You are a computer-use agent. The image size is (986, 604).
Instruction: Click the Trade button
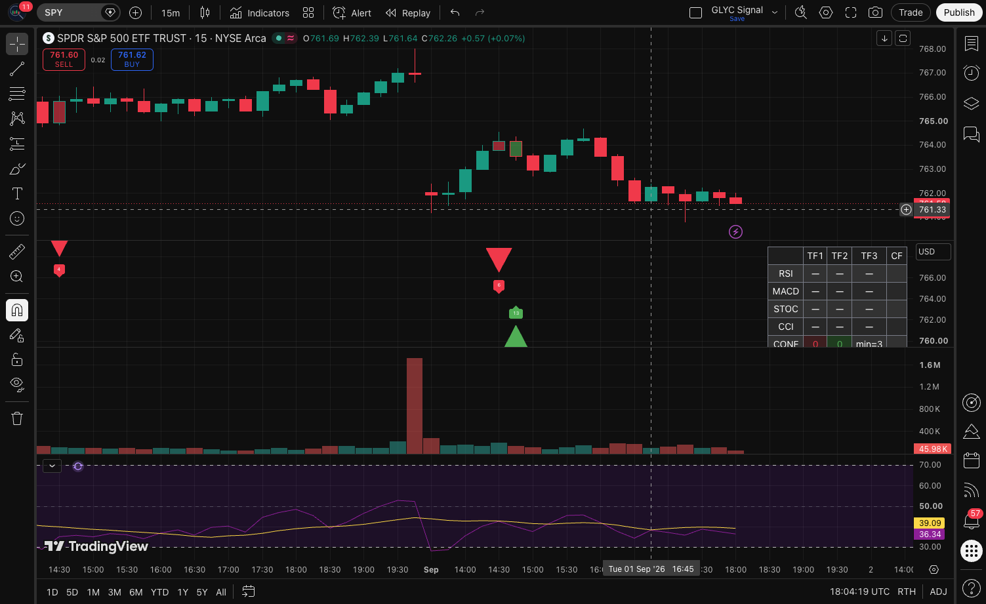(x=911, y=12)
